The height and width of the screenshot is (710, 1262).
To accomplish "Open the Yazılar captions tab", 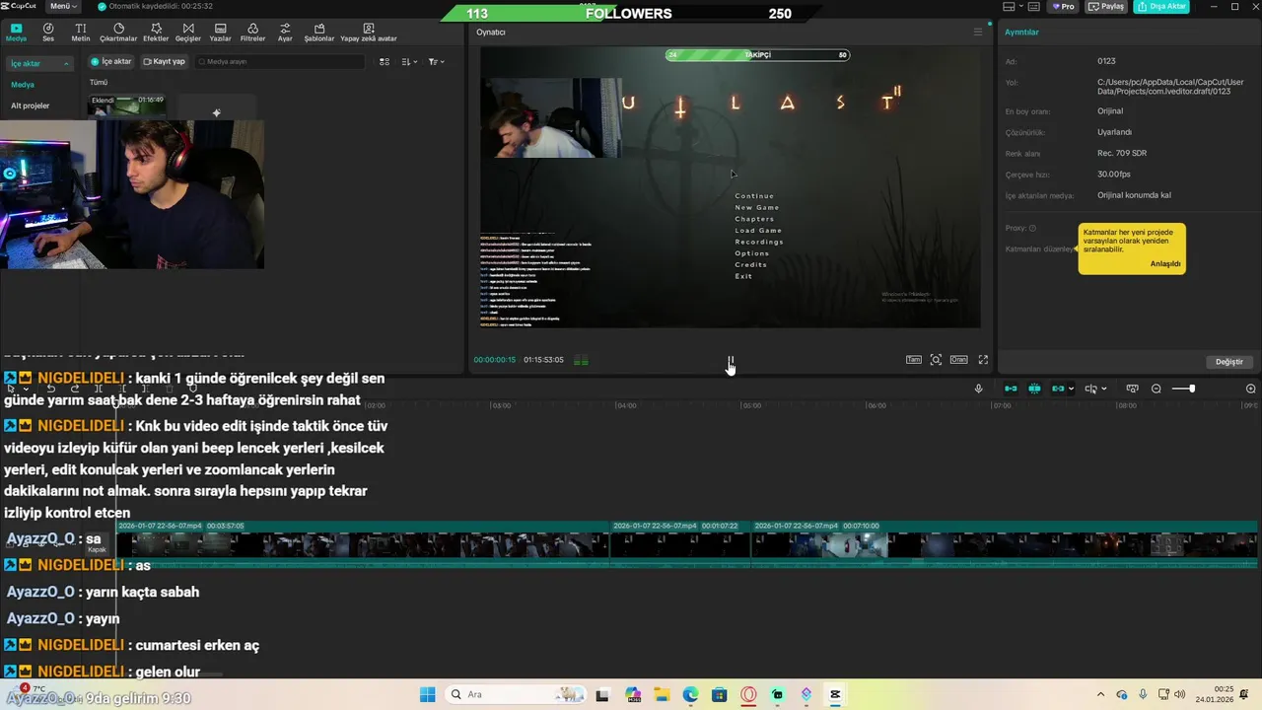I will point(220,33).
